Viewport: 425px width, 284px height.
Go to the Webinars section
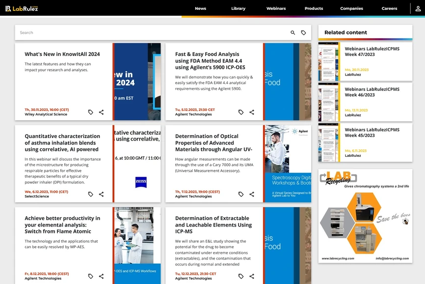[x=276, y=8]
